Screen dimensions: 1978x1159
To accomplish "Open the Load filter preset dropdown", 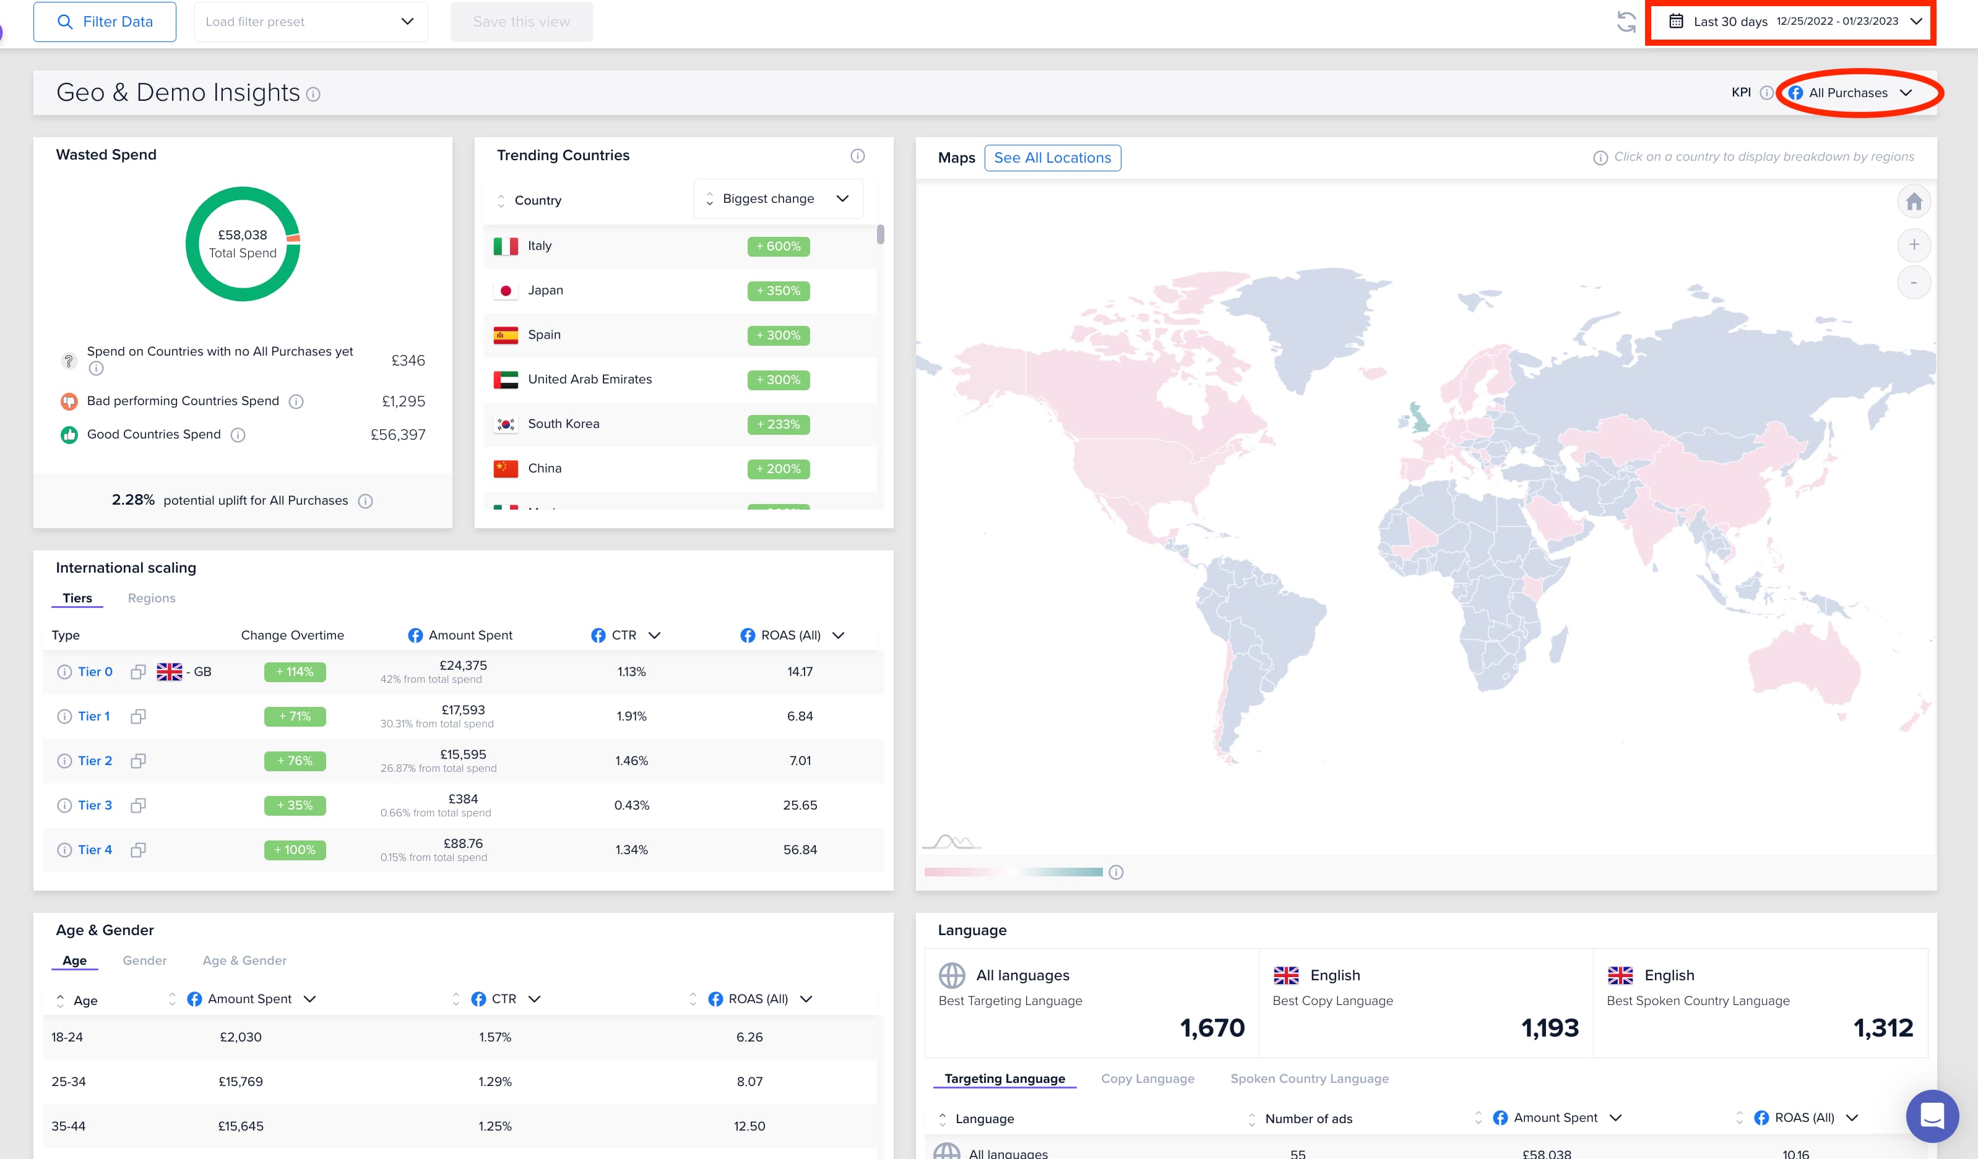I will coord(310,22).
